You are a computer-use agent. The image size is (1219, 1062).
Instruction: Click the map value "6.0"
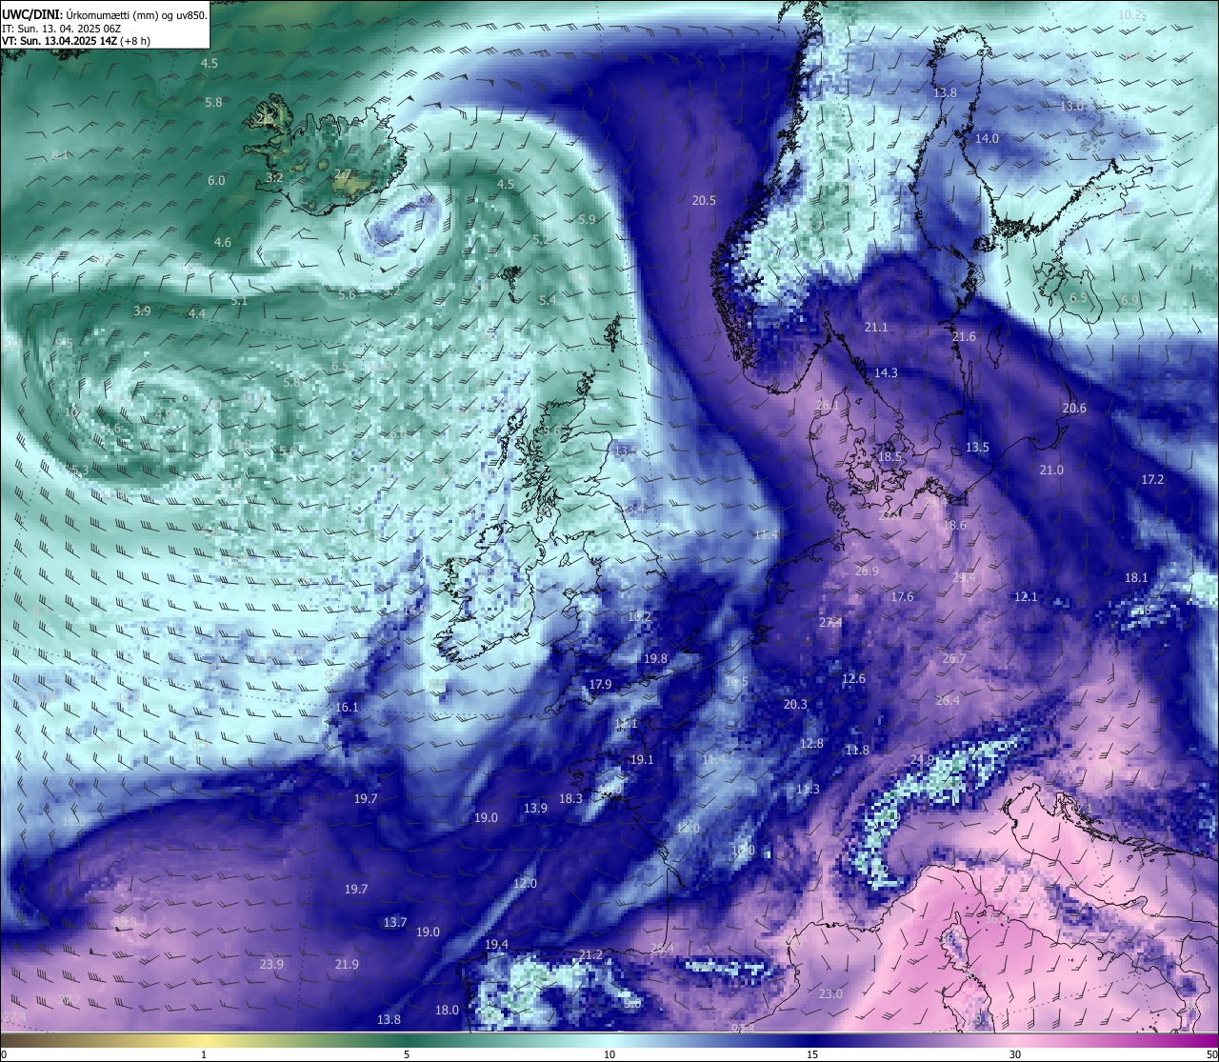pos(216,180)
